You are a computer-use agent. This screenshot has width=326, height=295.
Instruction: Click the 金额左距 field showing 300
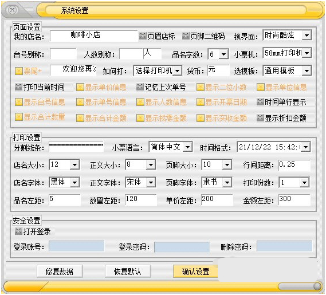pyautogui.click(x=294, y=200)
